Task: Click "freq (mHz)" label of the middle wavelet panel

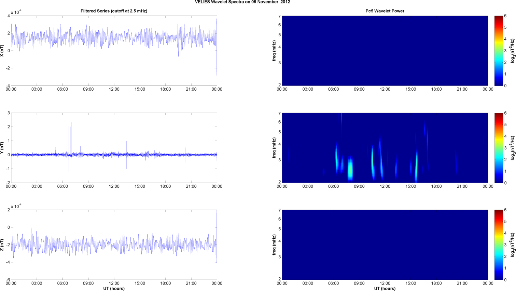Action: (x=274, y=148)
